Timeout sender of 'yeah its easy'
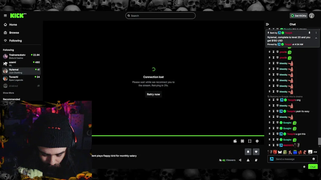 tap(274, 111)
